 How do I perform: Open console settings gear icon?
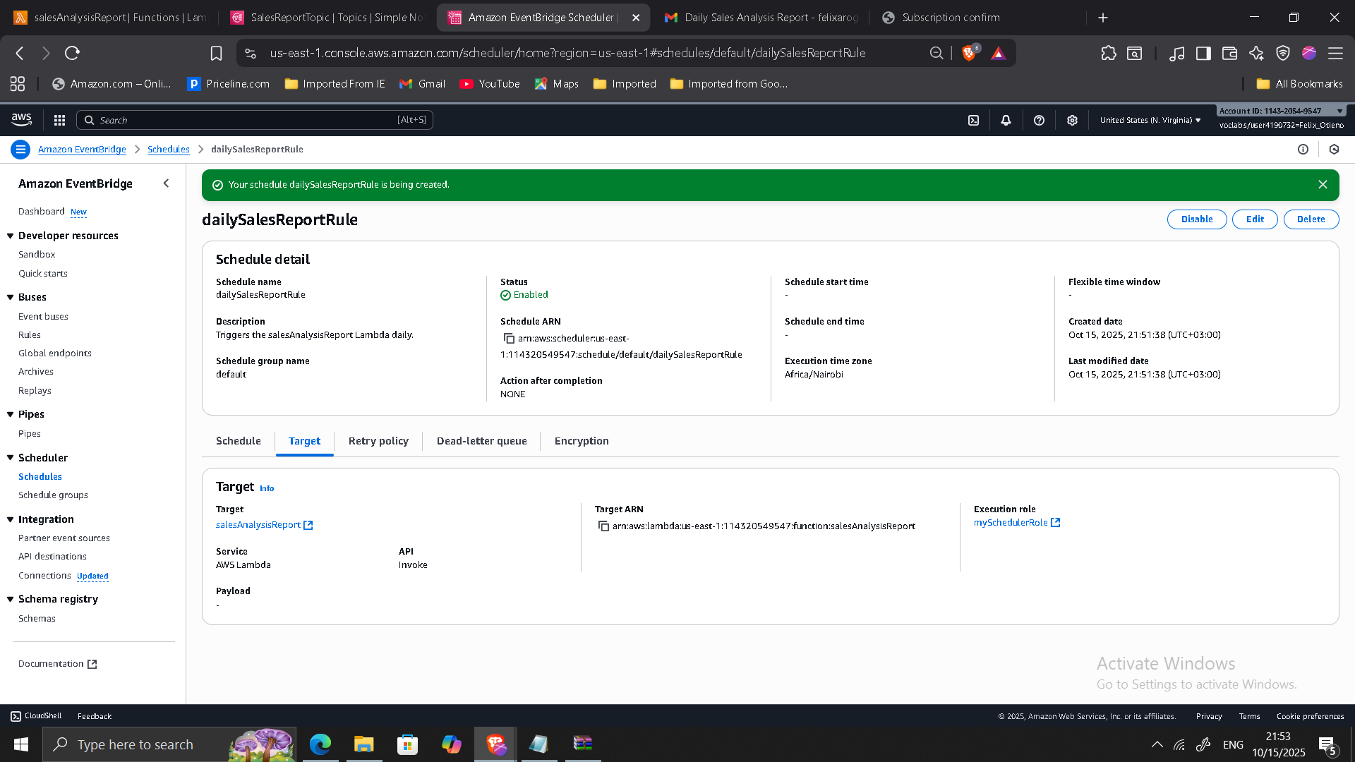[1072, 120]
